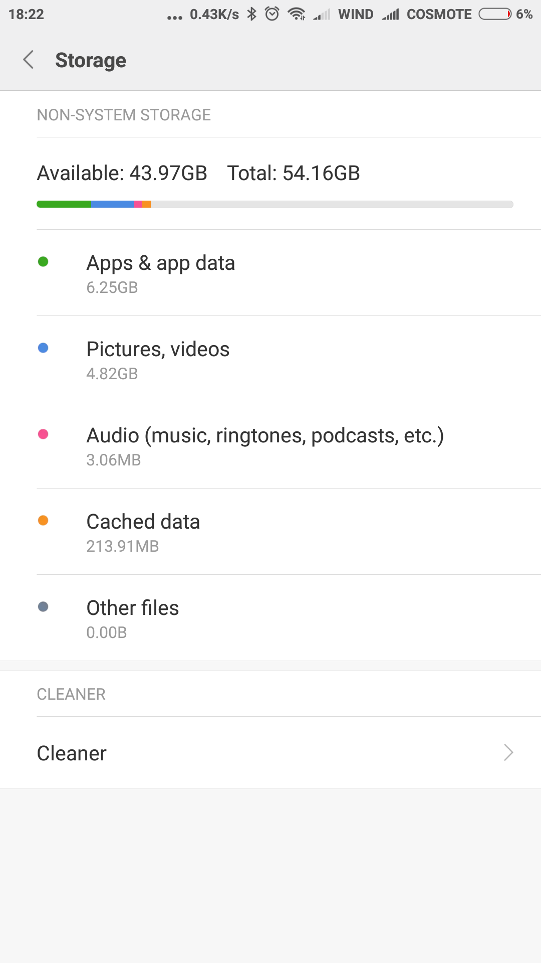Tap the battery indicator icon
Image resolution: width=541 pixels, height=963 pixels.
coord(495,14)
